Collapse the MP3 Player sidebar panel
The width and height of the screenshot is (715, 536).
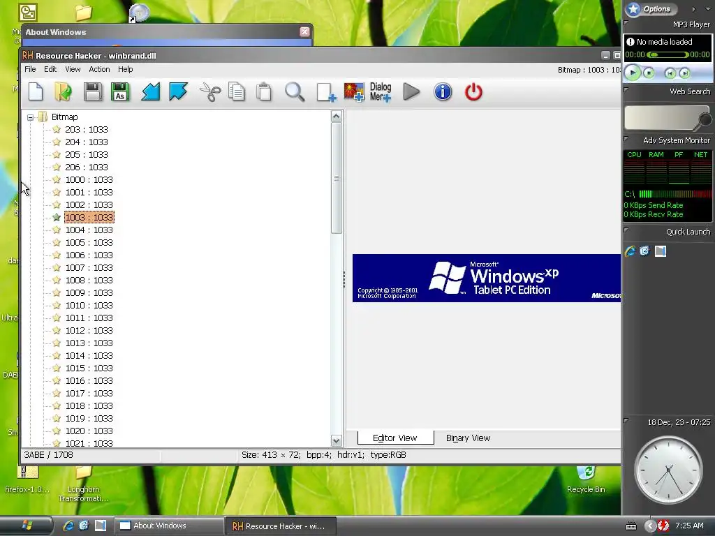point(626,23)
